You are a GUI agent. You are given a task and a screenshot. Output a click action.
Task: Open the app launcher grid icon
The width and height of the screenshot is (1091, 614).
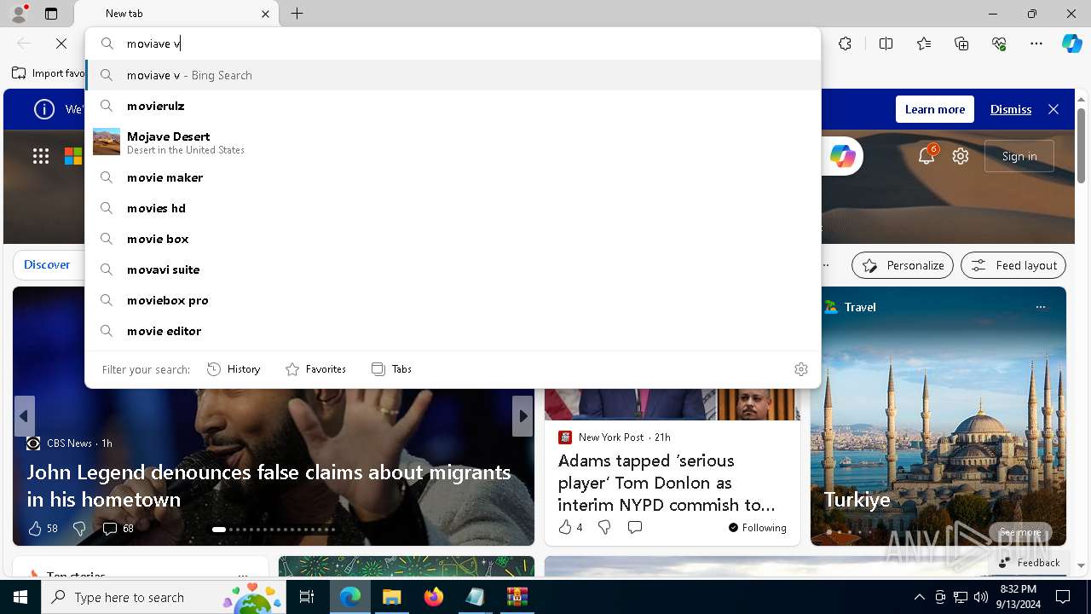(41, 156)
